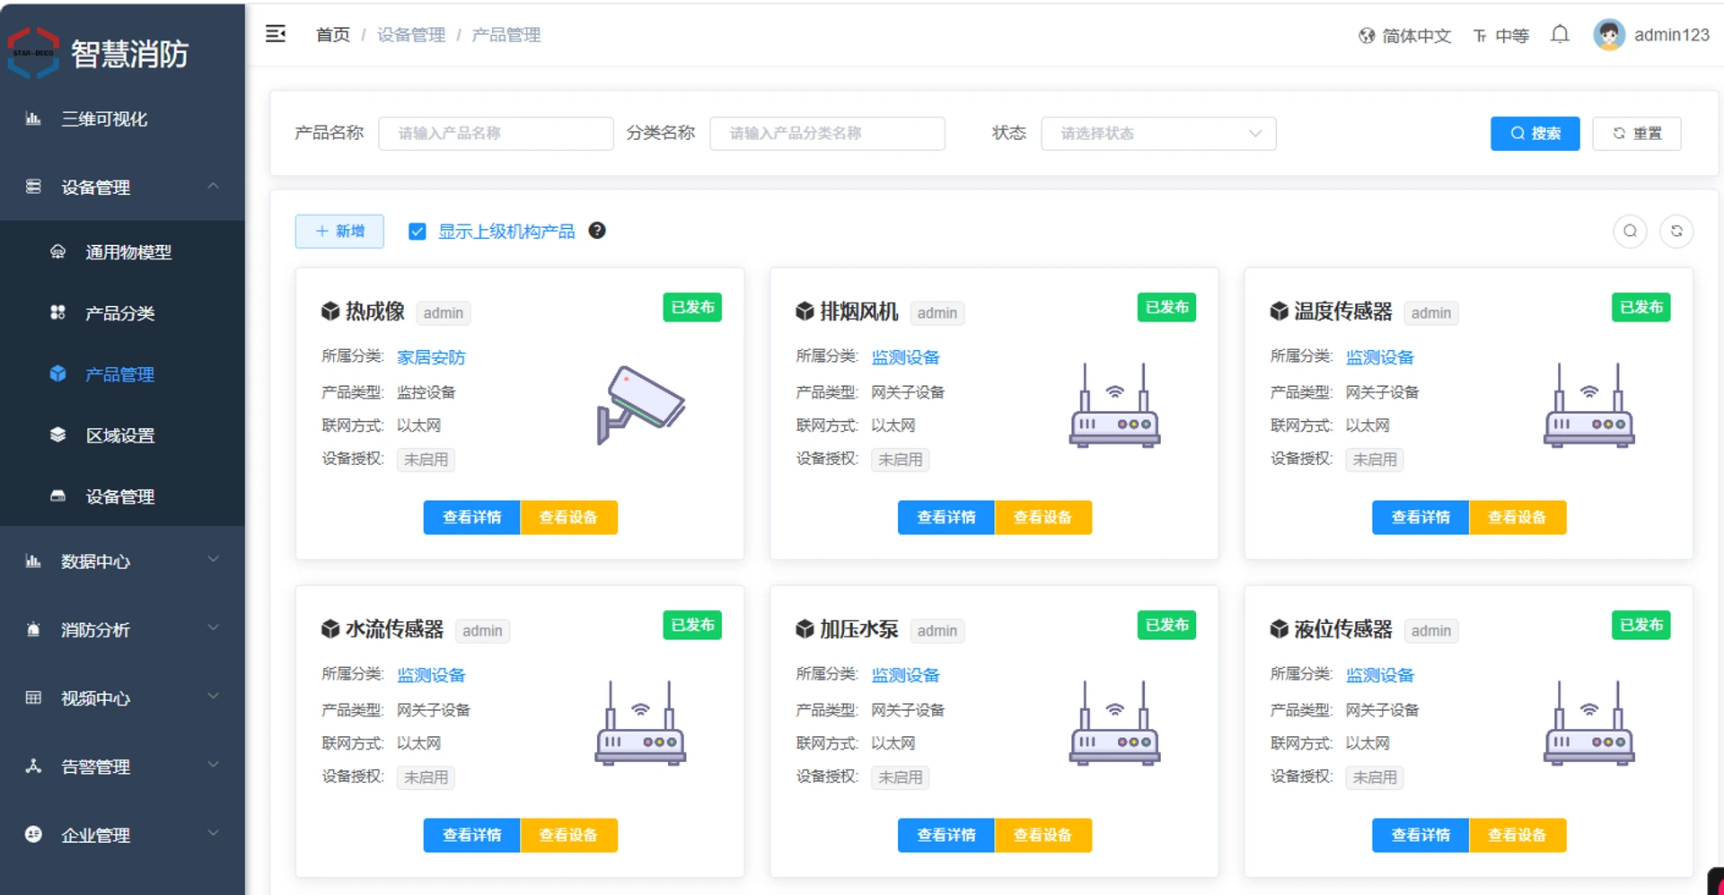Click the 通用物模型 sidebar icon
The height and width of the screenshot is (895, 1724).
57,251
